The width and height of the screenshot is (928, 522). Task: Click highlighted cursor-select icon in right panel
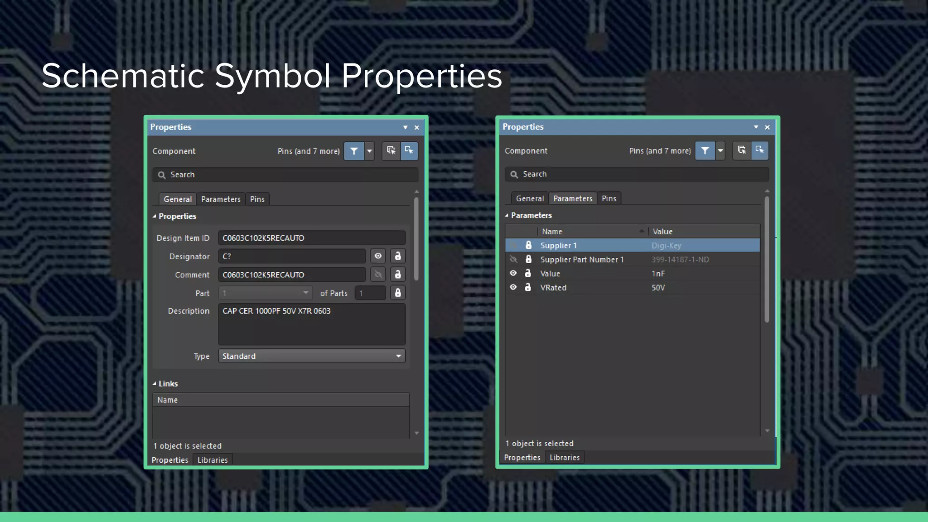coord(760,150)
